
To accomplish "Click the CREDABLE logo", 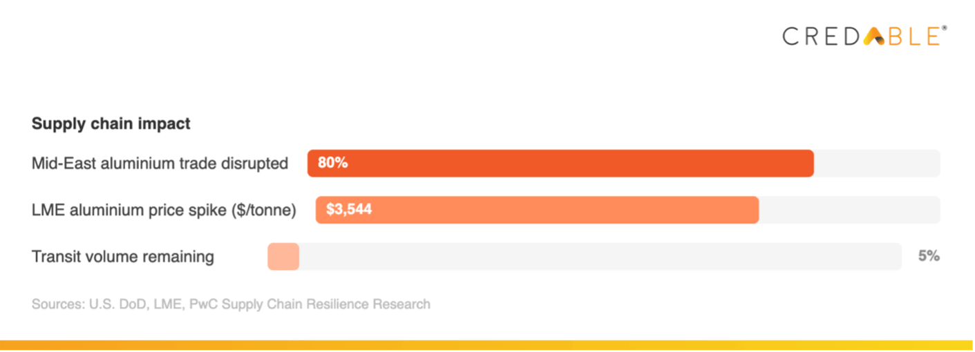I will click(863, 37).
